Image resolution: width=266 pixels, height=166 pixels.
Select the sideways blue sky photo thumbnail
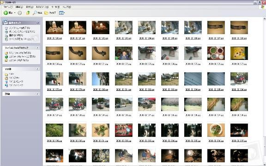[x=101, y=79]
